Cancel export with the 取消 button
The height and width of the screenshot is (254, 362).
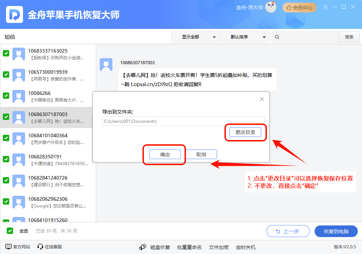pos(201,155)
